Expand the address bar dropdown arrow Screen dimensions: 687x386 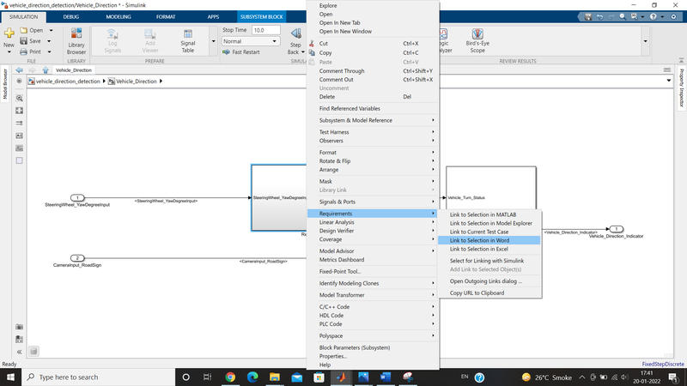click(669, 81)
